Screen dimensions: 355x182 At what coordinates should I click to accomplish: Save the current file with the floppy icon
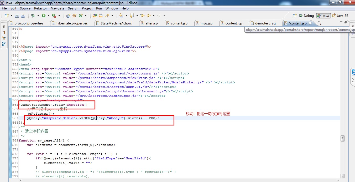17,16
